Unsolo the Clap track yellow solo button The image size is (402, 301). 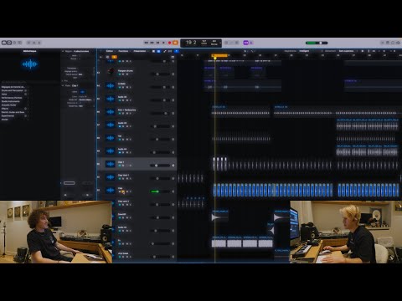(123, 191)
